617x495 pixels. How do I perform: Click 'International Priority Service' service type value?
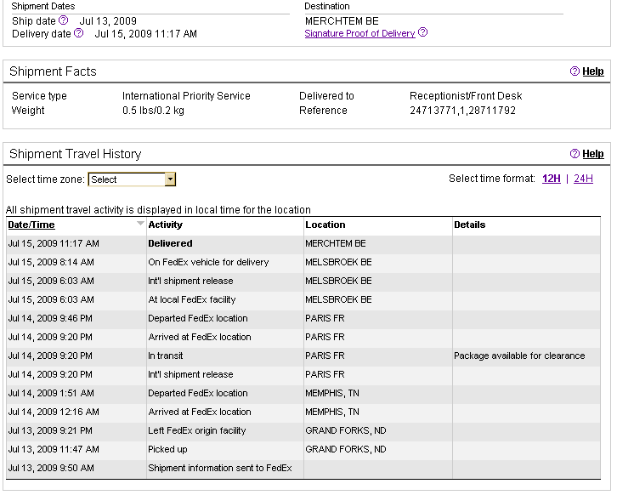(x=186, y=96)
